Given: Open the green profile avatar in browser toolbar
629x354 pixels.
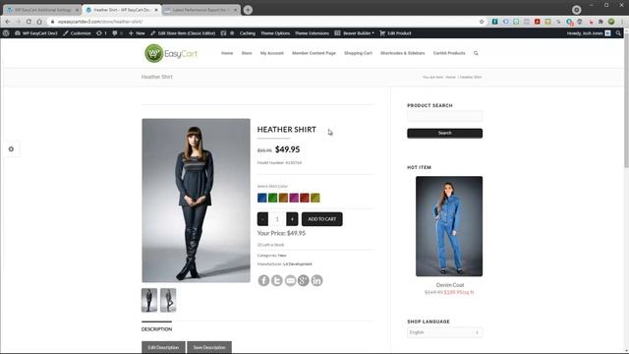Looking at the screenshot, I should tap(611, 22).
